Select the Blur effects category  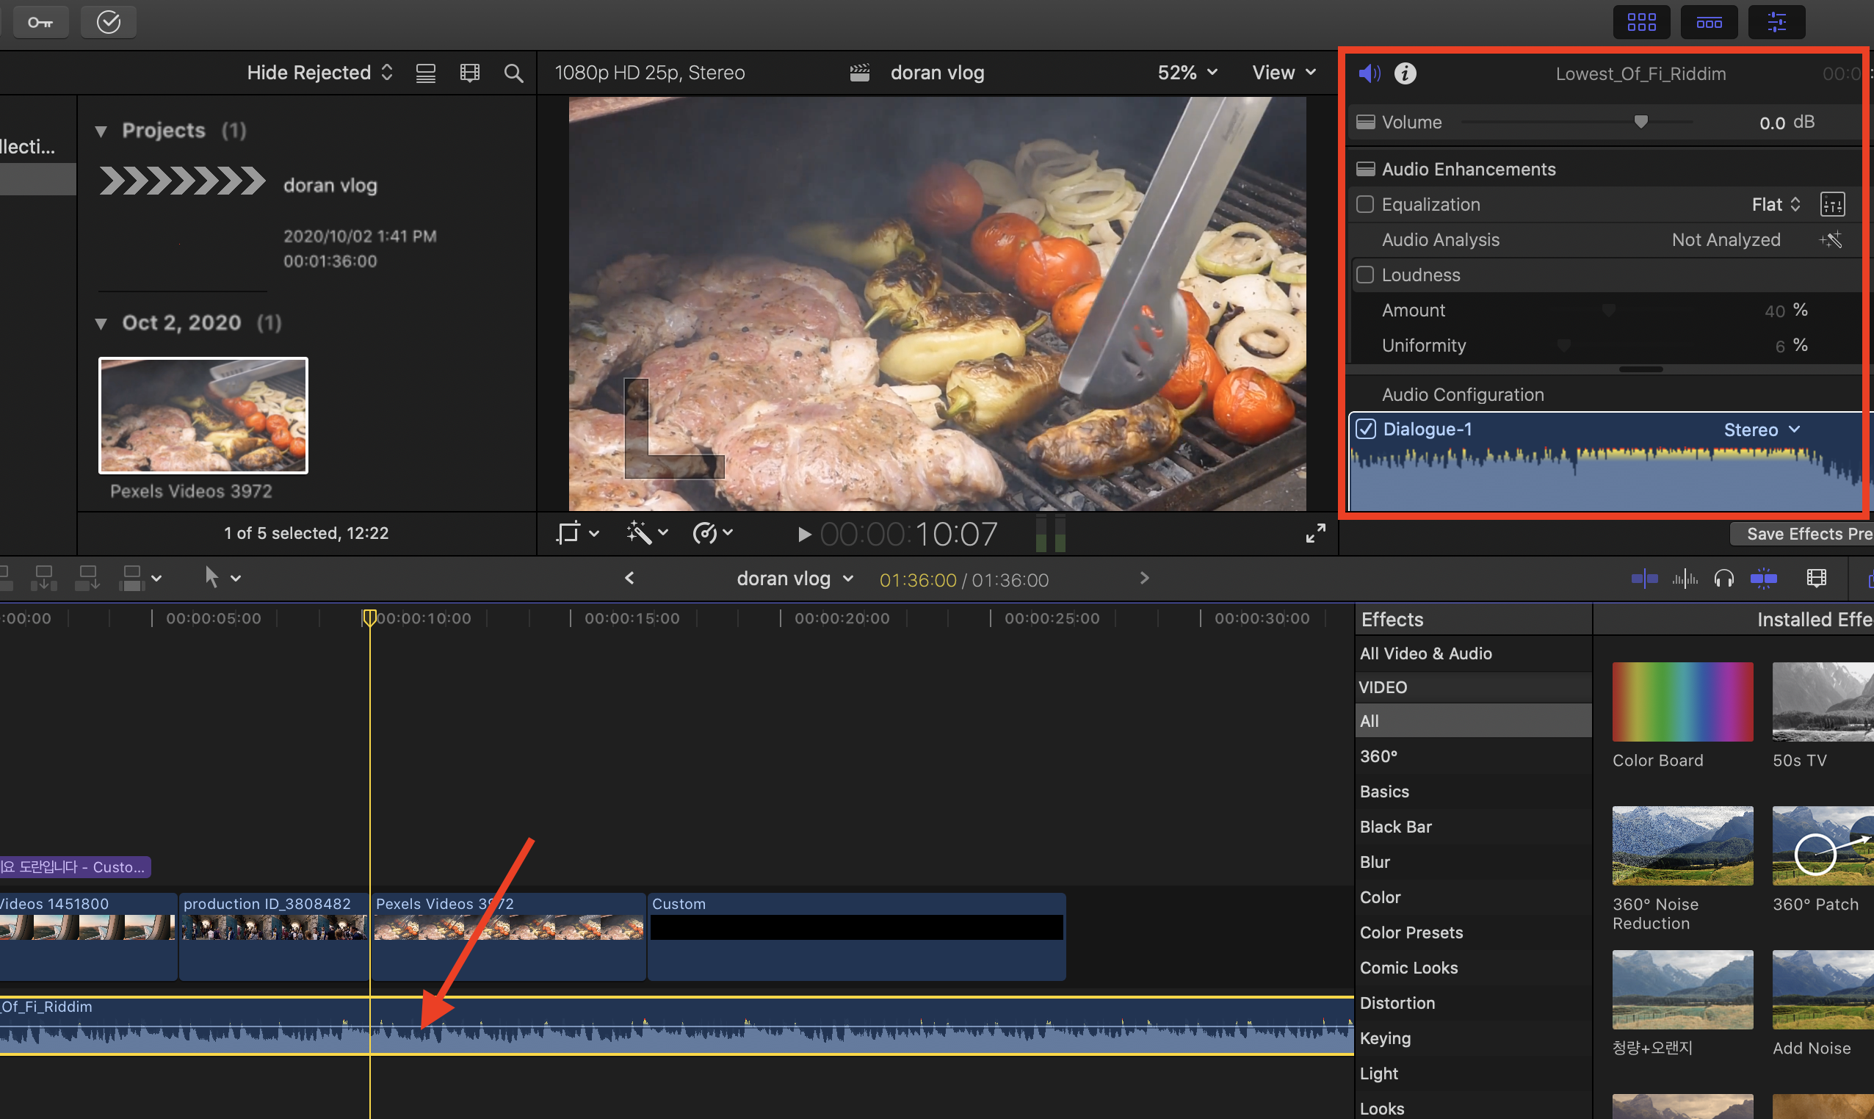pos(1375,862)
